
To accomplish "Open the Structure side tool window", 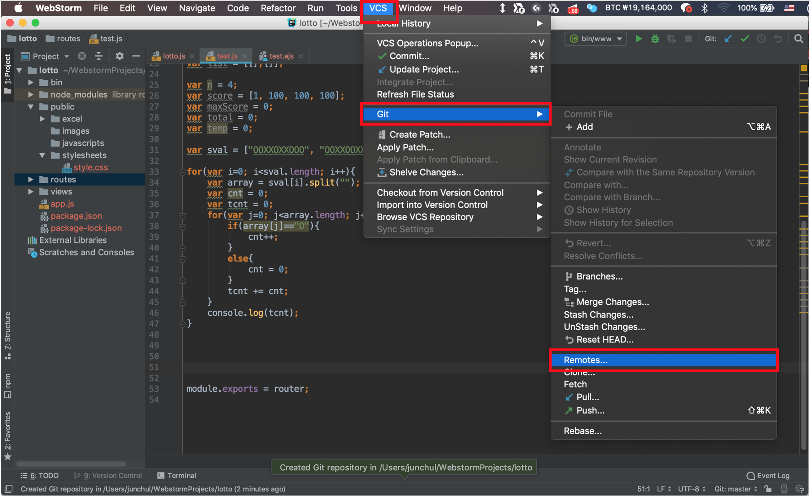I will pos(8,336).
